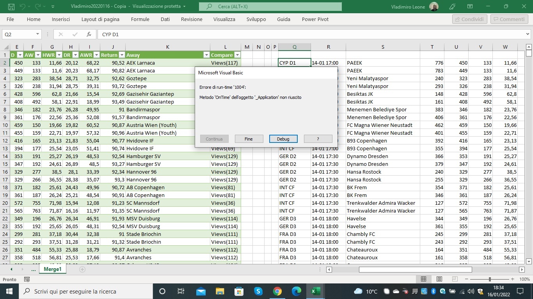Click the Undo arrow icon
Screen dimensions: 533x299
coord(22,7)
